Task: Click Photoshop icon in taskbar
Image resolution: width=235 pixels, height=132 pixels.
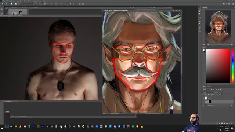Action: (7, 126)
